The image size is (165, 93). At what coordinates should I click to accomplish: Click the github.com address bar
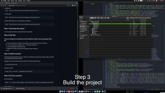pos(37,5)
